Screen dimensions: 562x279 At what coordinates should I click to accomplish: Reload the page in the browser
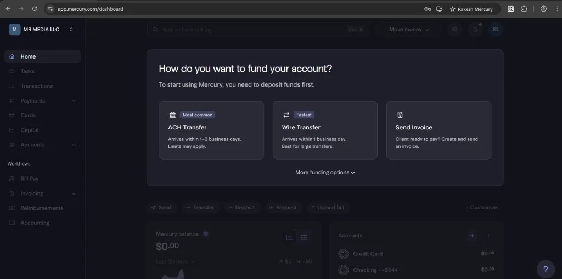[35, 9]
